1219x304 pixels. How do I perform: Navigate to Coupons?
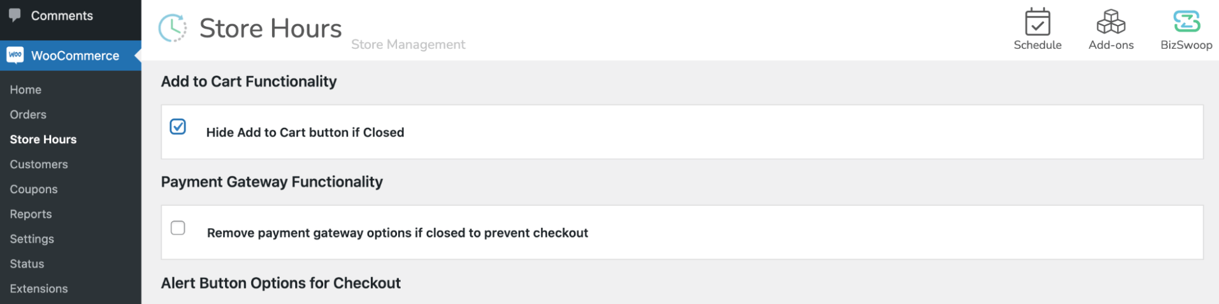(x=34, y=189)
